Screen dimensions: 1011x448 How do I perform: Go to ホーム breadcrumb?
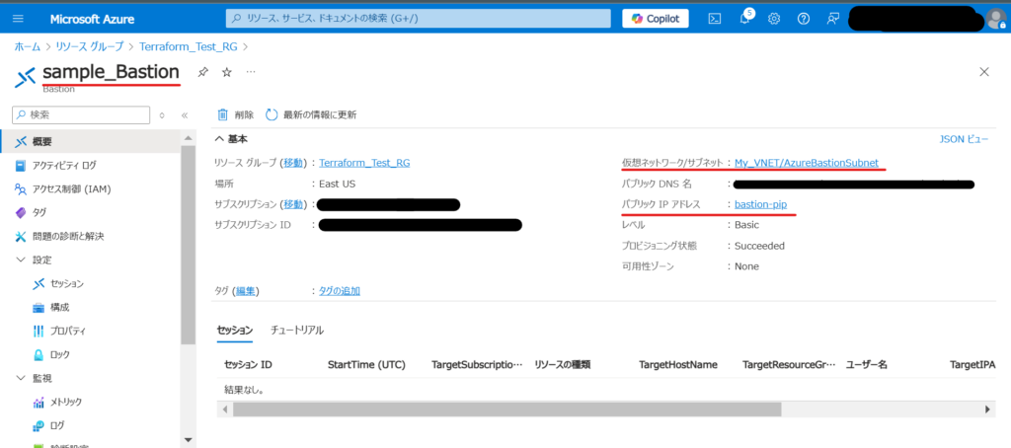pos(28,46)
